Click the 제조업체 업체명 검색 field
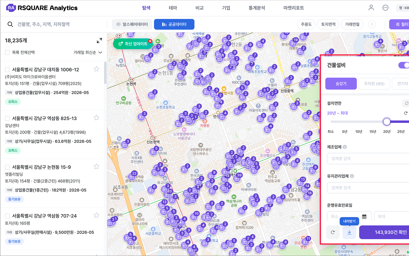409x256 pixels. click(x=368, y=158)
